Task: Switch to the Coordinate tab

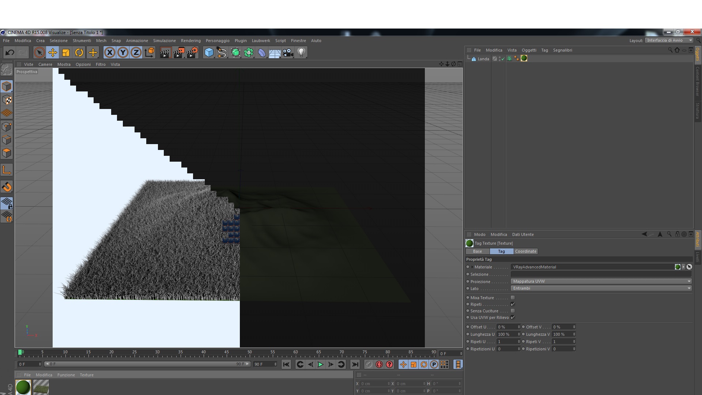Action: click(525, 251)
